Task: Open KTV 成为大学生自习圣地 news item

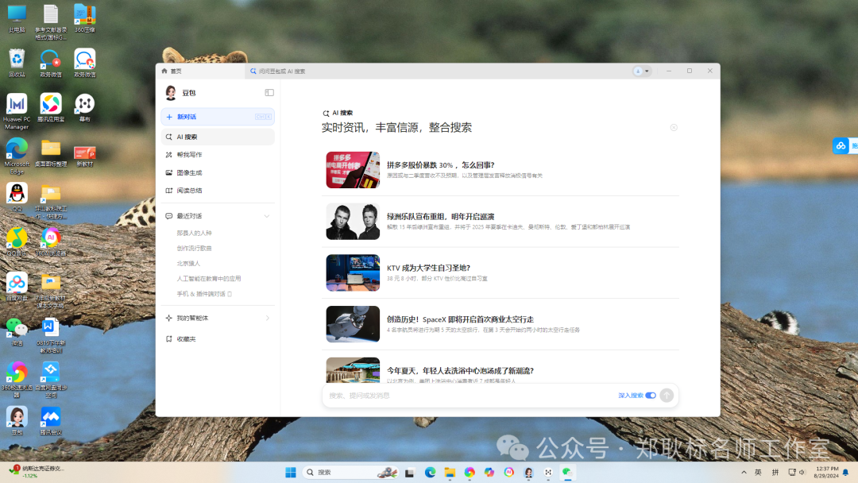Action: pyautogui.click(x=500, y=273)
